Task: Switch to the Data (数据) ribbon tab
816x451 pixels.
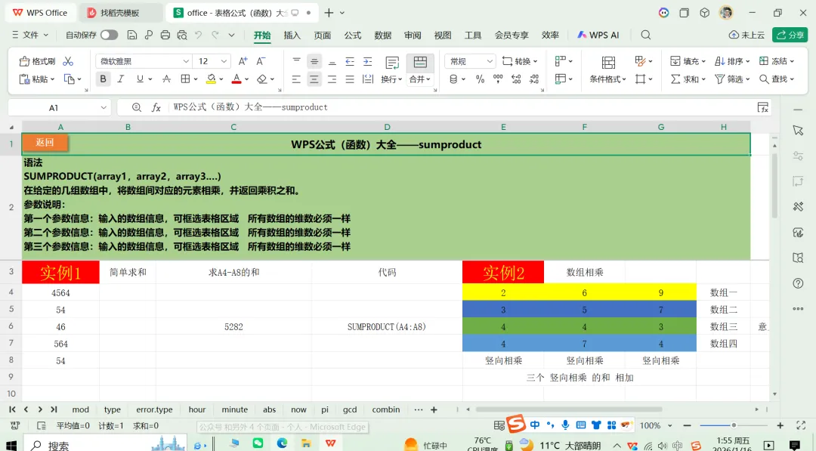Action: 382,36
